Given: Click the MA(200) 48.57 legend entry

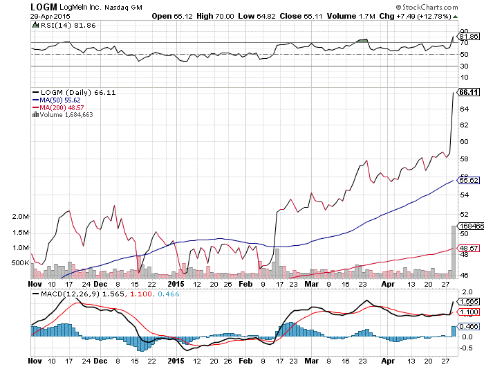Looking at the screenshot, I should 58,107.
